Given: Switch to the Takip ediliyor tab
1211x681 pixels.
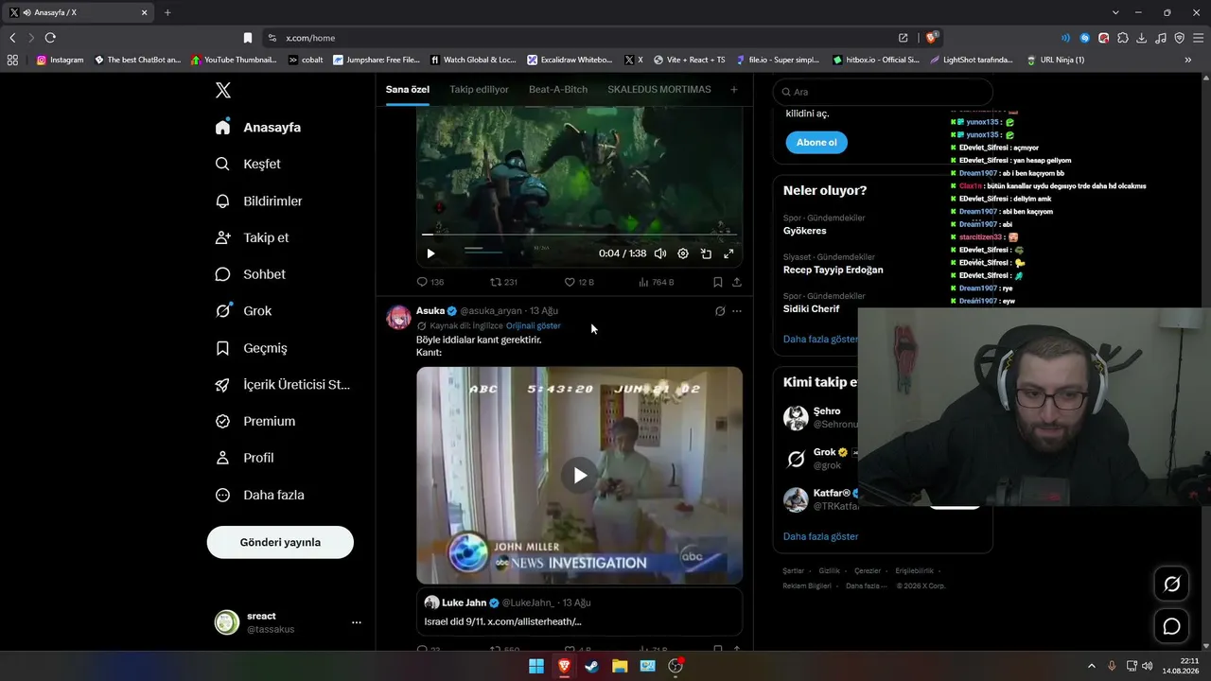Looking at the screenshot, I should point(479,90).
